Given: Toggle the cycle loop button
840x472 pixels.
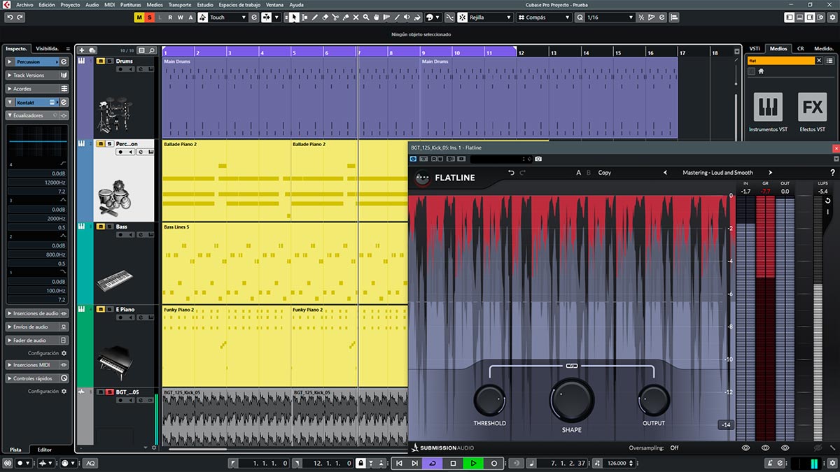Looking at the screenshot, I should [433, 463].
